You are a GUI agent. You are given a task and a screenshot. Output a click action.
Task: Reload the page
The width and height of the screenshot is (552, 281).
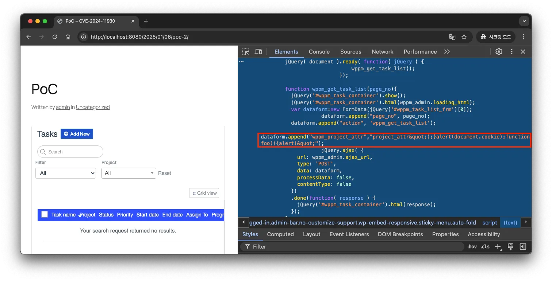click(x=55, y=37)
